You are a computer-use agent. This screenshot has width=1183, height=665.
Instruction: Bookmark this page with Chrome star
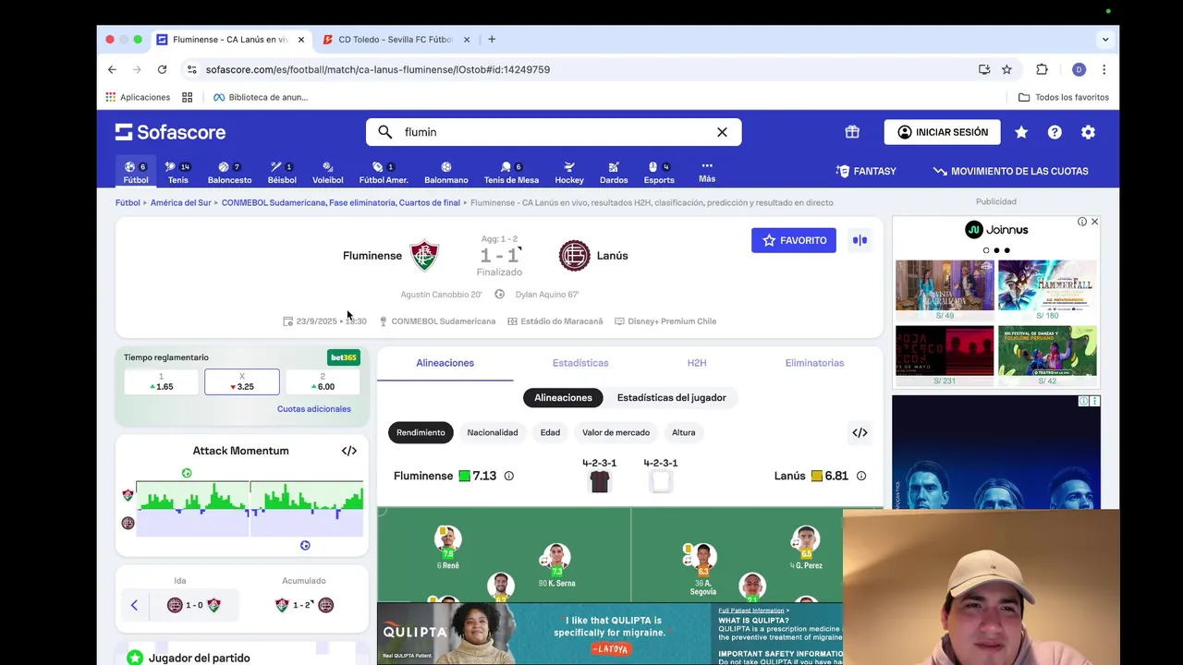1006,69
